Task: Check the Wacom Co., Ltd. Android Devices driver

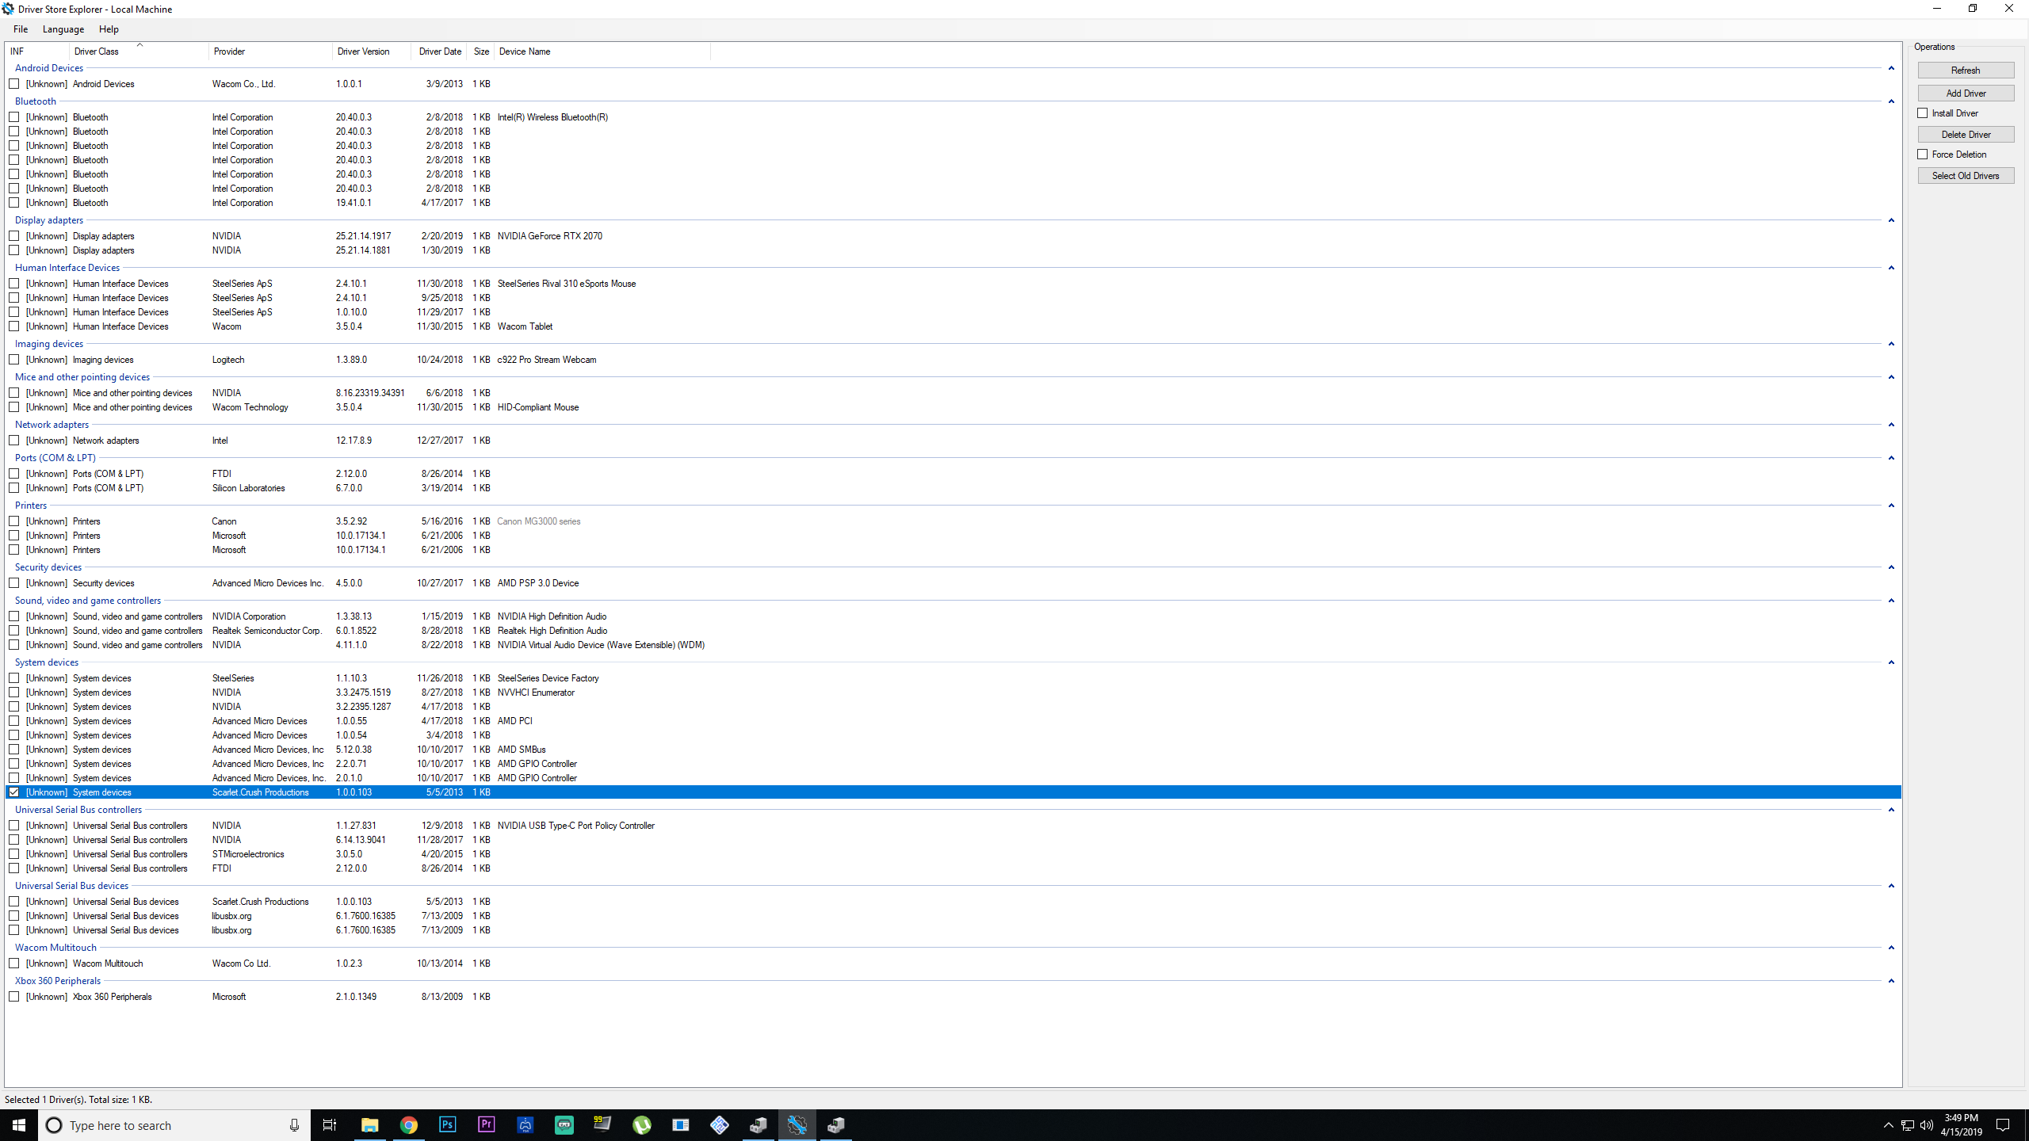Action: pos(14,84)
